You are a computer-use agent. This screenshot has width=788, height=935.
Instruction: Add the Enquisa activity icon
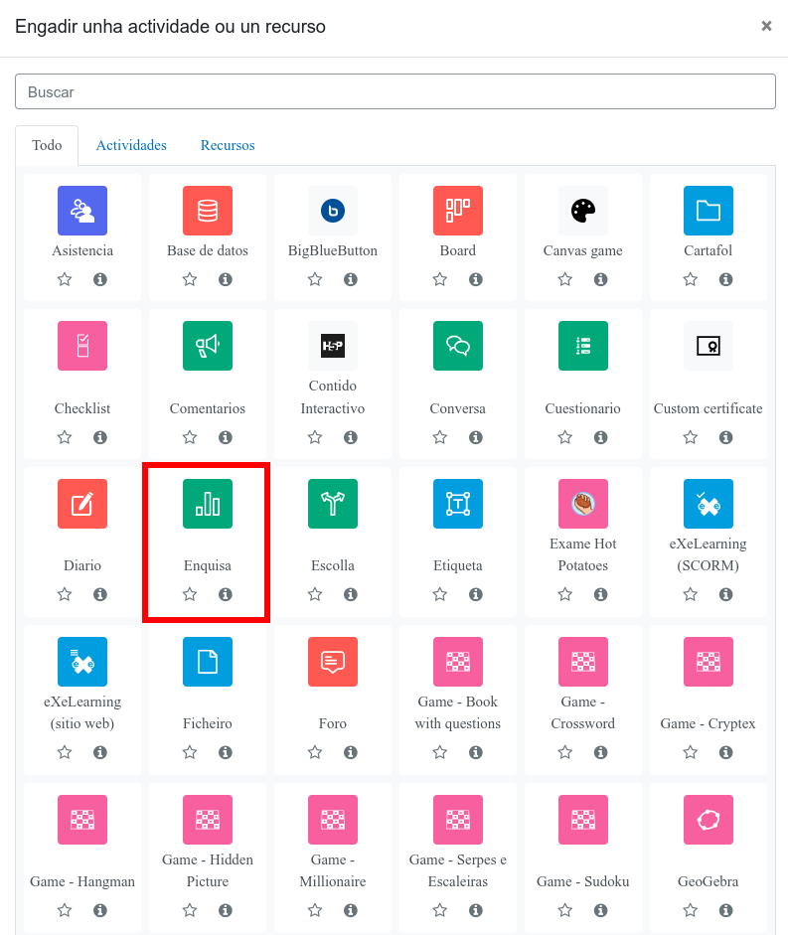tap(208, 503)
